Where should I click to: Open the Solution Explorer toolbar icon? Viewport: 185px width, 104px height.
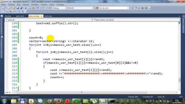(132, 8)
